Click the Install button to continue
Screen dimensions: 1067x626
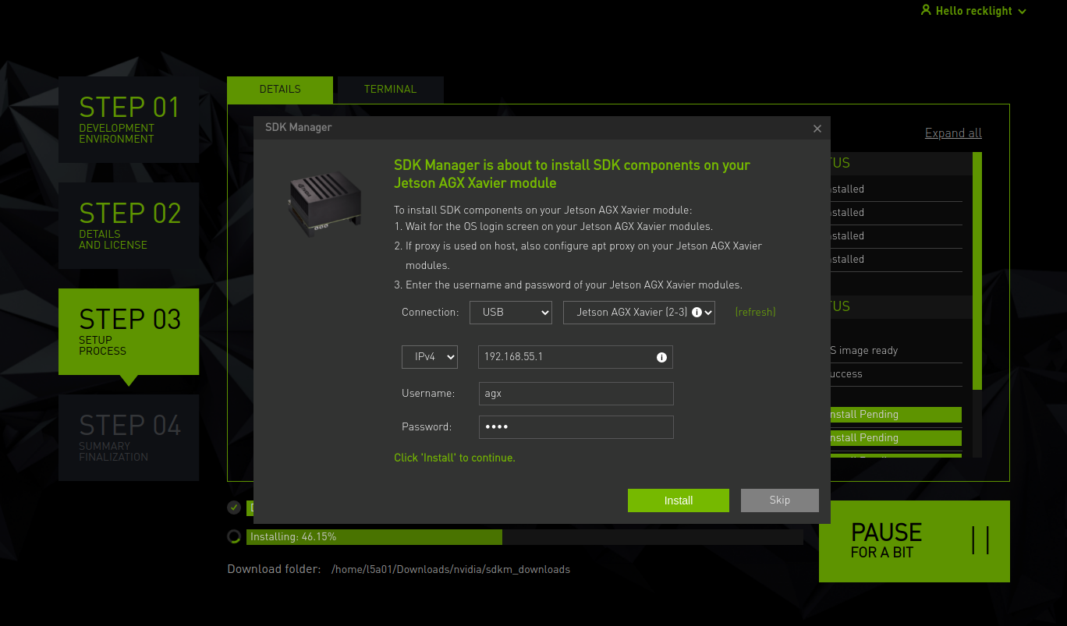678,500
